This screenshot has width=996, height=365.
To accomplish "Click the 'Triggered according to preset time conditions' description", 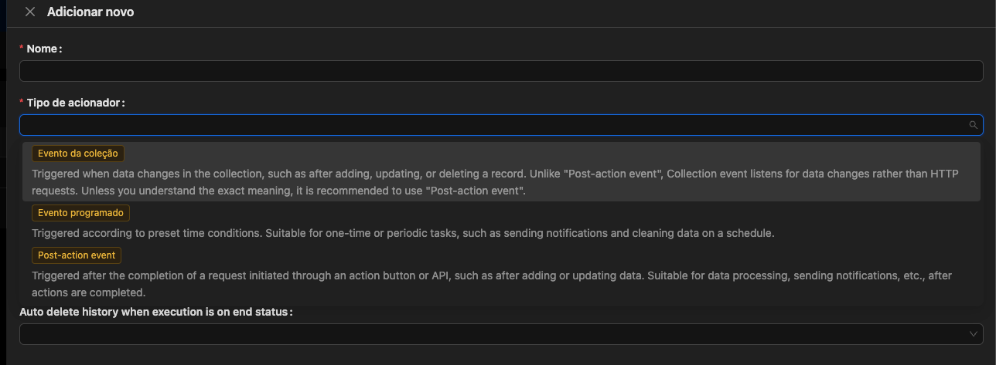I will 403,233.
